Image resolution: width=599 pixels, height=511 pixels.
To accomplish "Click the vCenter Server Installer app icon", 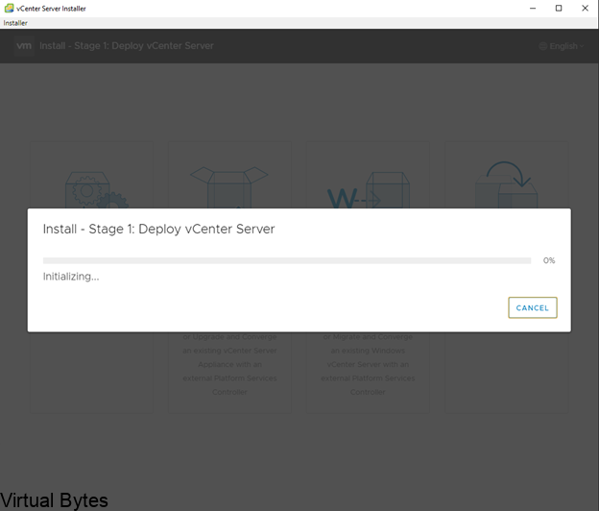I will click(x=10, y=8).
